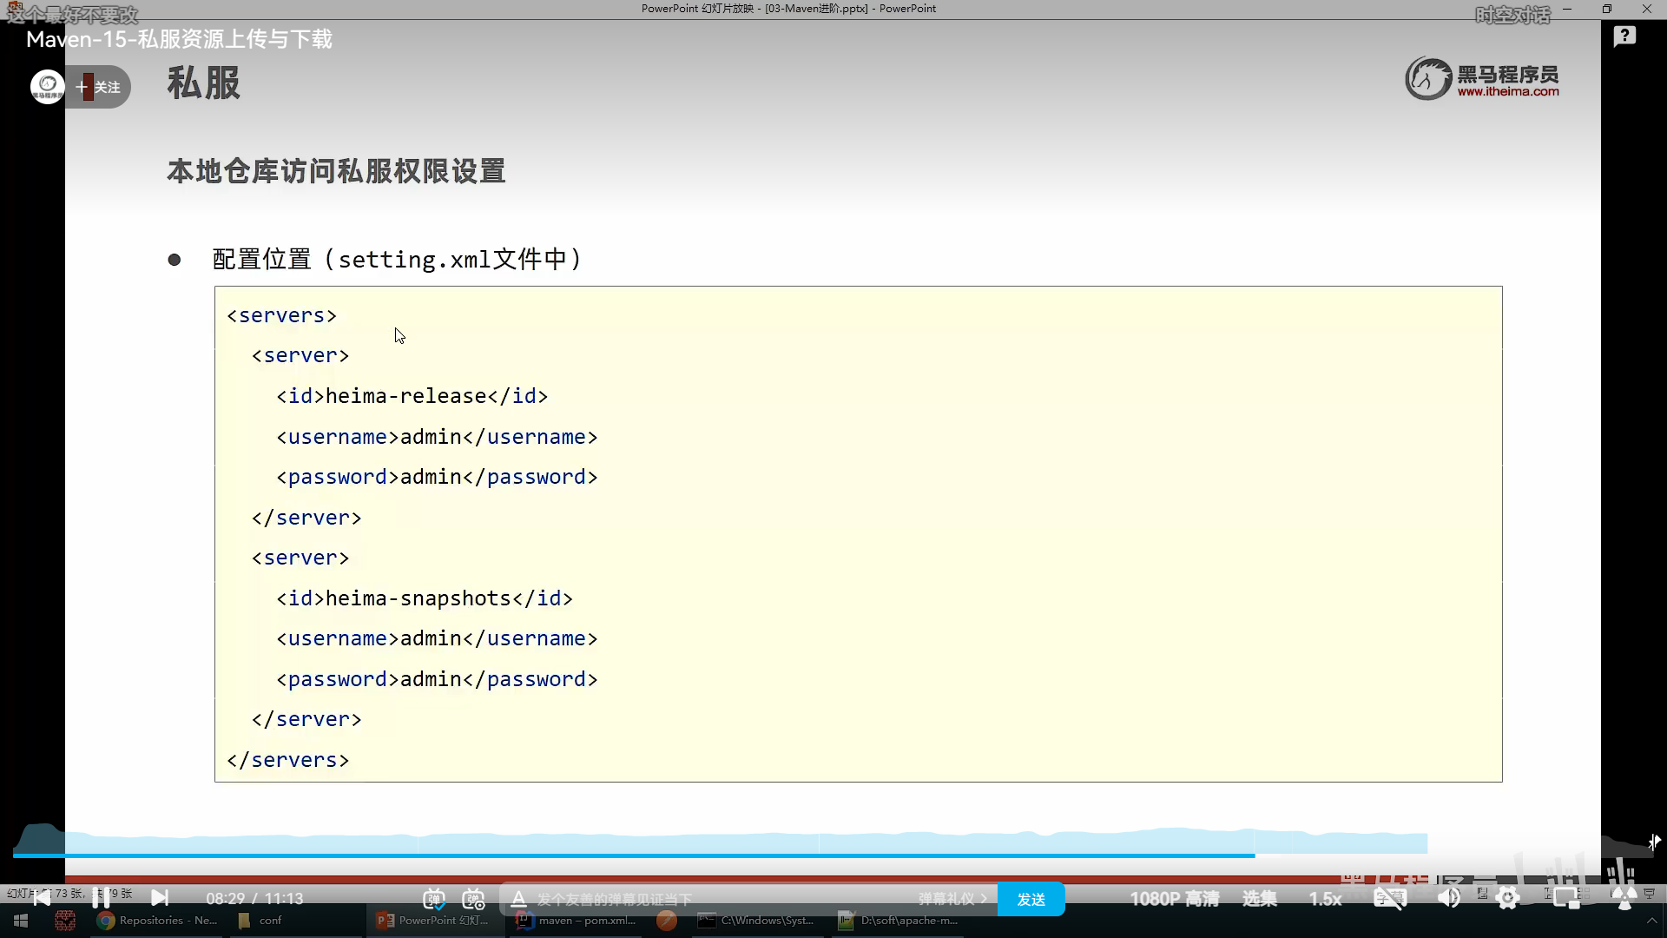The image size is (1667, 938).
Task: Follow the uploader with 关注 button
Action: coord(98,87)
